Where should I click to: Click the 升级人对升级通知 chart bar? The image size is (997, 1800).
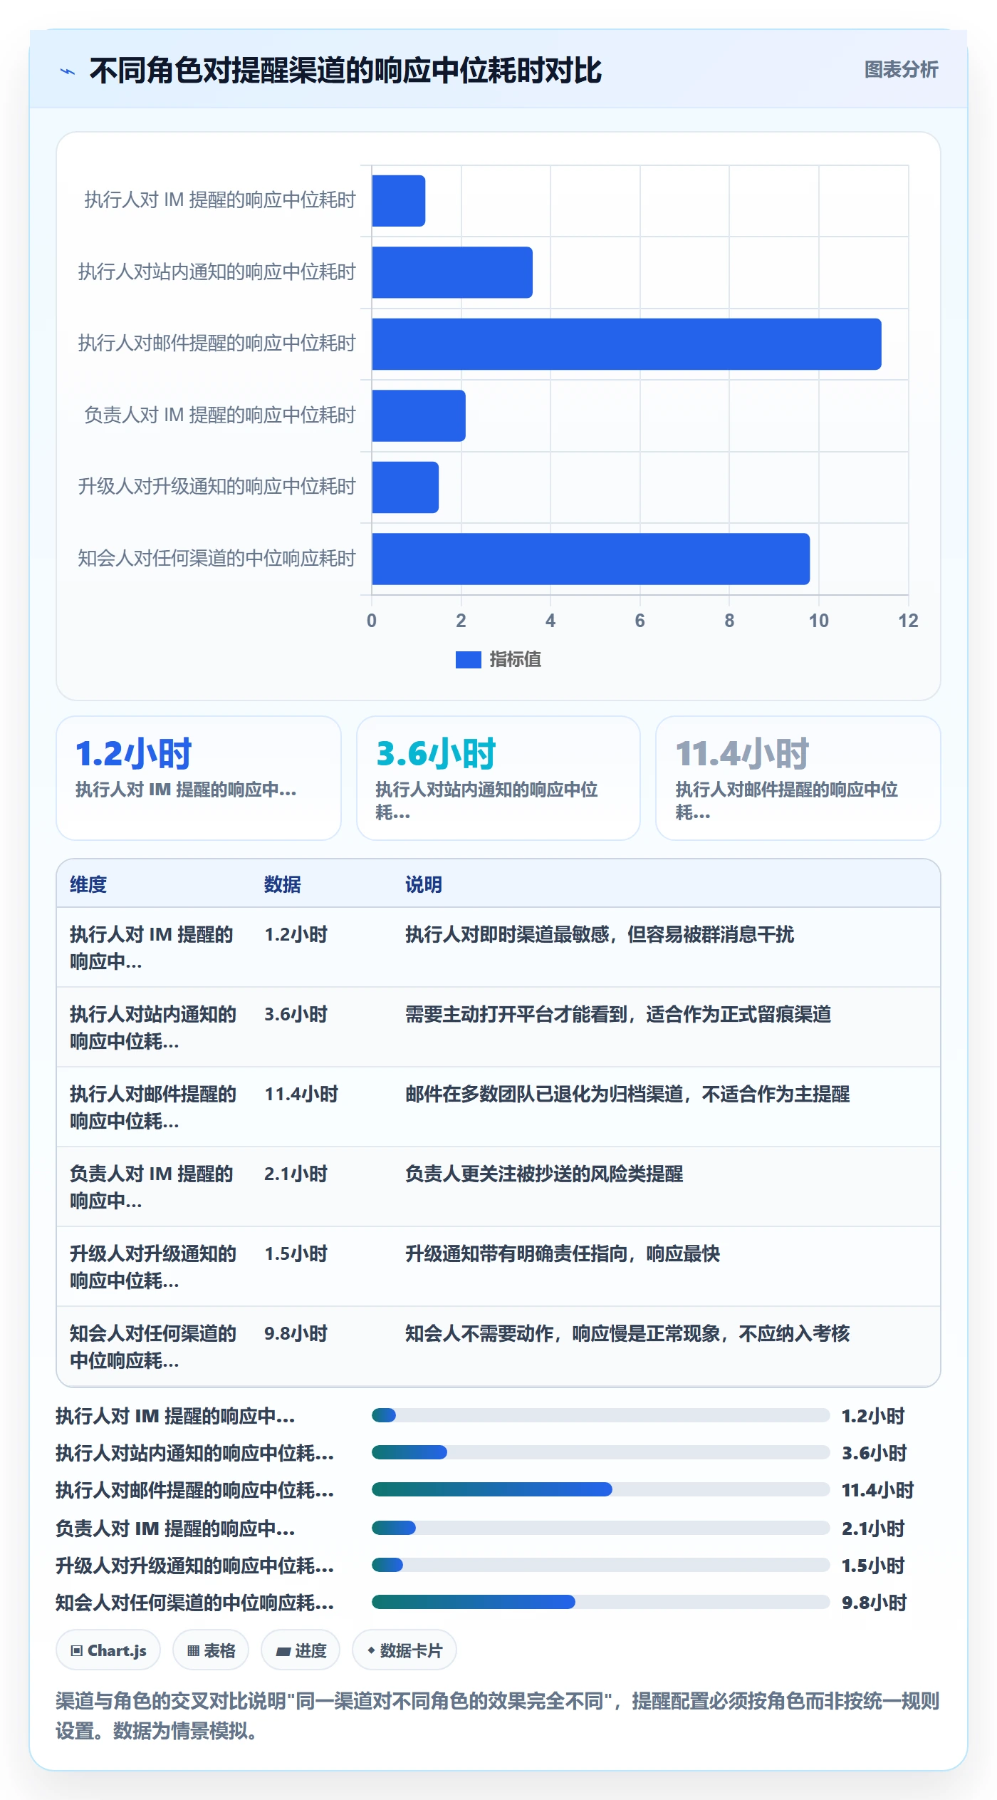coord(405,487)
